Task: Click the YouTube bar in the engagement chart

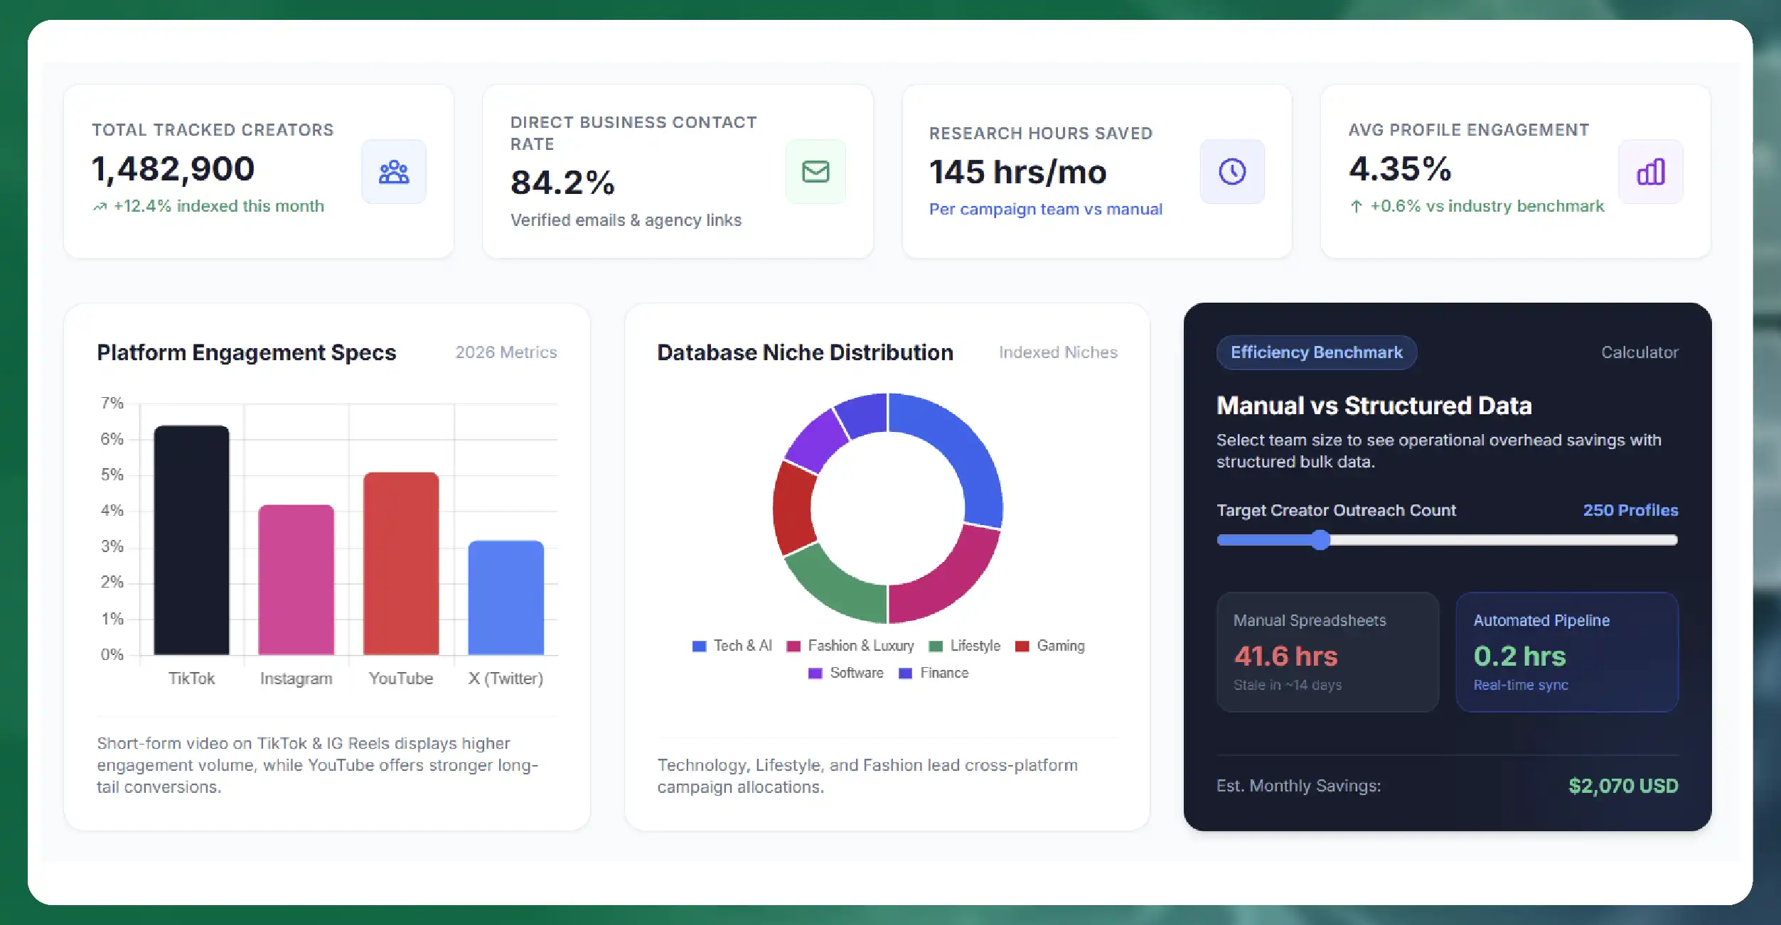Action: point(401,563)
